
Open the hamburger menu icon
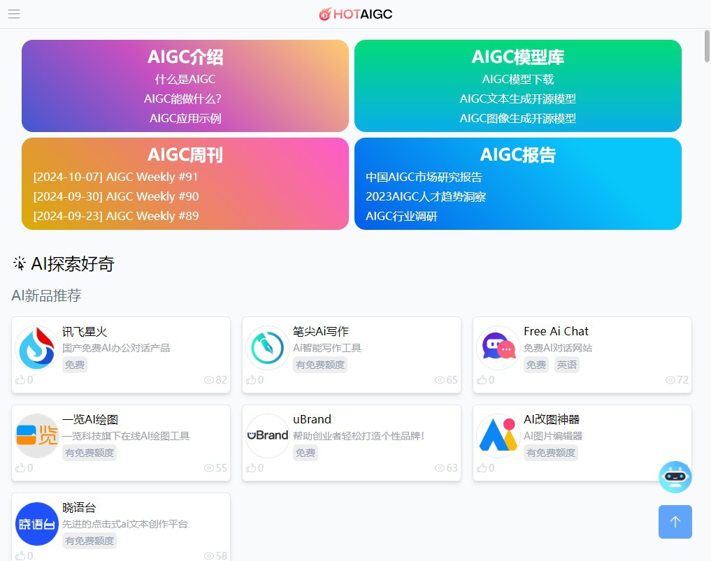click(x=14, y=14)
